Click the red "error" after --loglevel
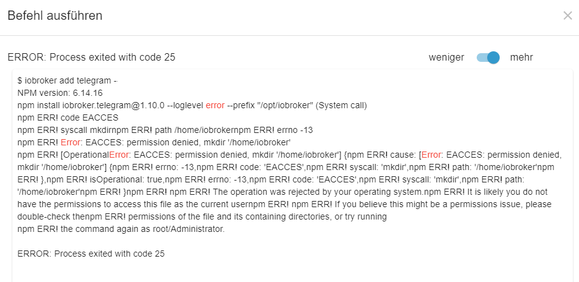This screenshot has height=282, width=579. coord(215,105)
